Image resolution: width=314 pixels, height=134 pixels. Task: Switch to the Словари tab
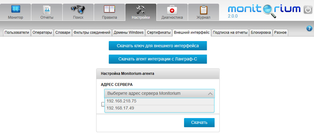pyautogui.click(x=63, y=33)
